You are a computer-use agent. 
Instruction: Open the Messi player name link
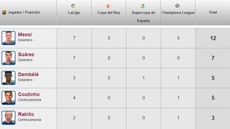(x=25, y=35)
